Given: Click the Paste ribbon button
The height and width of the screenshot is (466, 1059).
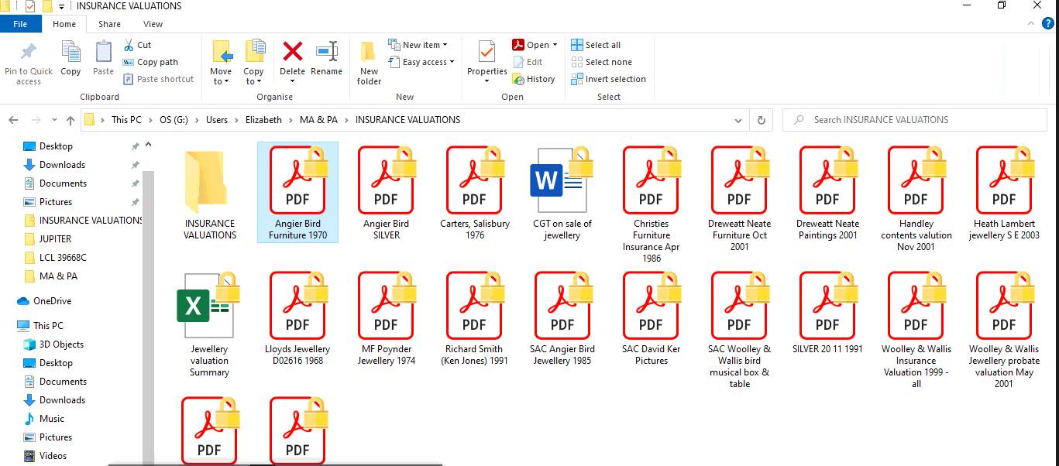Looking at the screenshot, I should click(x=103, y=59).
